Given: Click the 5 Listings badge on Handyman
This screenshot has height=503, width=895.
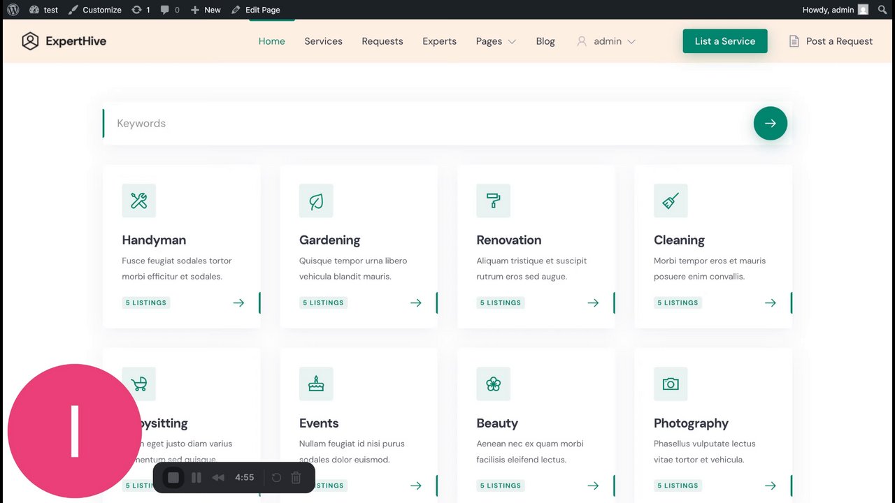Looking at the screenshot, I should click(146, 302).
